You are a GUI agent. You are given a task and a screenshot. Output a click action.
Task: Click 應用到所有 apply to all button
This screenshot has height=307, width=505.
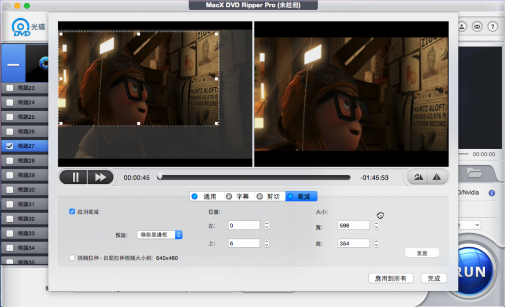(391, 278)
